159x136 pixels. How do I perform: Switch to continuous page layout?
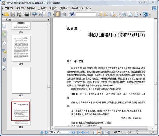click(99, 132)
